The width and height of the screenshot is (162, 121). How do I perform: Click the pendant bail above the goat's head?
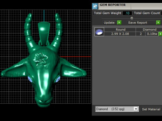(44, 34)
